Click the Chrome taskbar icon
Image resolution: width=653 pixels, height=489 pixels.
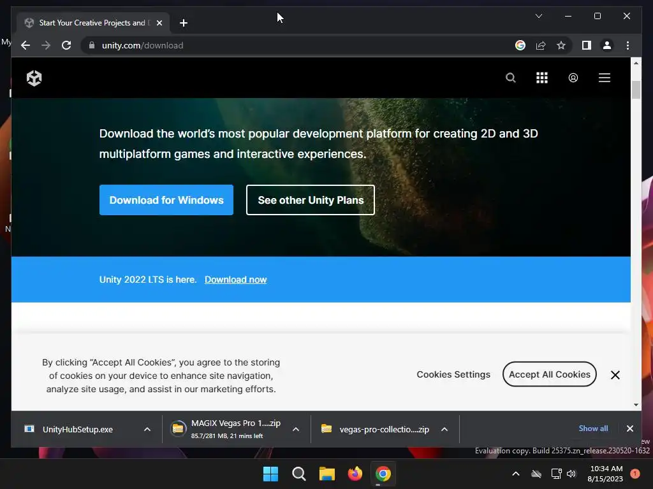tap(383, 474)
